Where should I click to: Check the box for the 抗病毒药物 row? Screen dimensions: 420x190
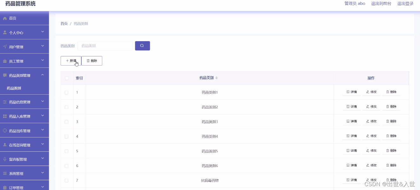pos(66,180)
